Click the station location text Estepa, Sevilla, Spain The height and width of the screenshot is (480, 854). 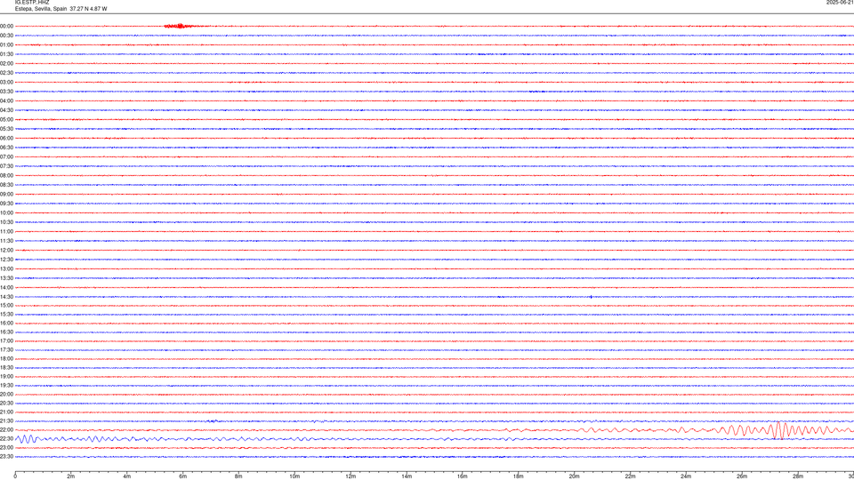click(x=41, y=9)
